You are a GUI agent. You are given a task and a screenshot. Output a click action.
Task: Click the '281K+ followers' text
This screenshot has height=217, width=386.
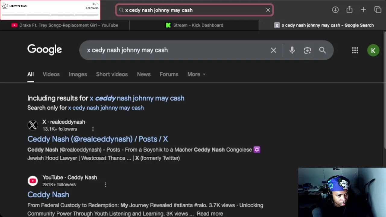[59, 185]
